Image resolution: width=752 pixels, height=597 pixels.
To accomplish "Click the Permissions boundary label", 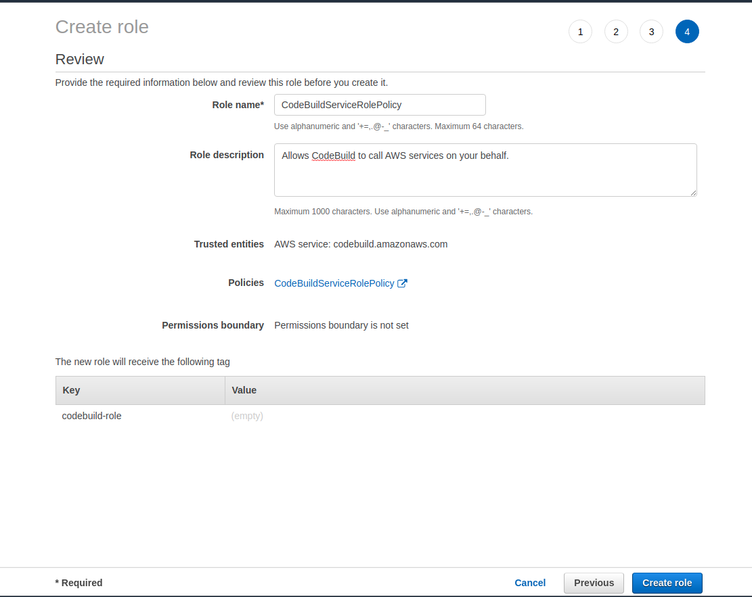I will pyautogui.click(x=213, y=325).
